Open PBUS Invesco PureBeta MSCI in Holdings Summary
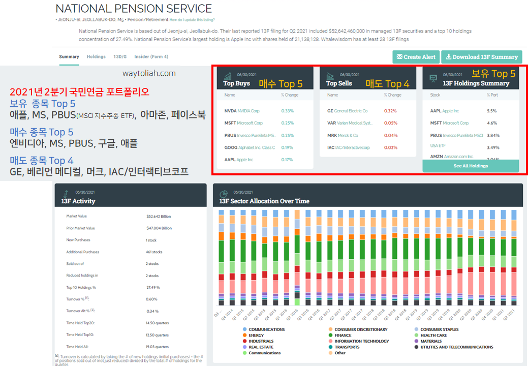 (x=457, y=135)
